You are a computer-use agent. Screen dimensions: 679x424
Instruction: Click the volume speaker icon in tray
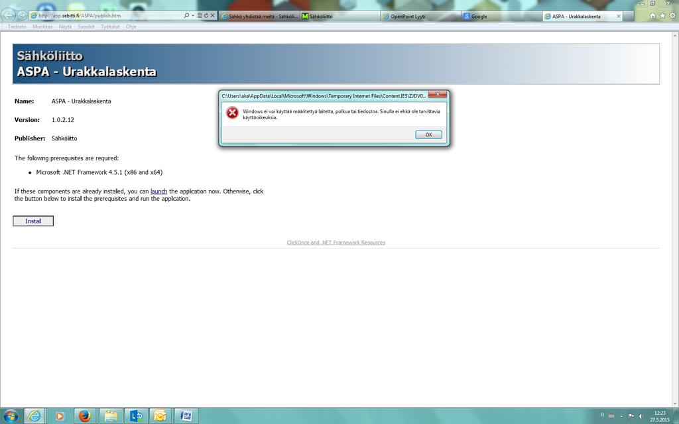pos(641,416)
